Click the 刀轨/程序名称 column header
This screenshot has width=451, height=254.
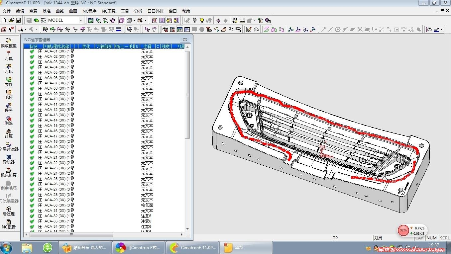click(57, 46)
